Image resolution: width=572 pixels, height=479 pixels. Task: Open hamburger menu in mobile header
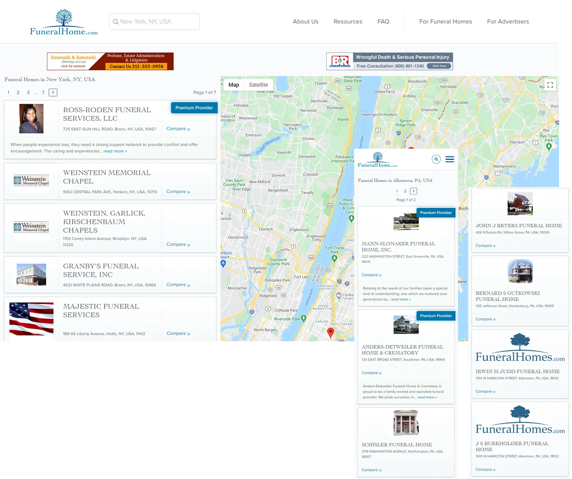[x=450, y=159]
